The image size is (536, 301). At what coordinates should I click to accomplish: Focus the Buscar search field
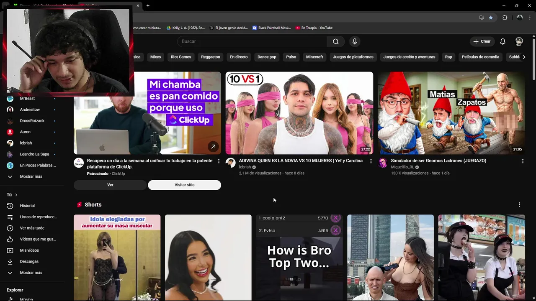[252, 41]
